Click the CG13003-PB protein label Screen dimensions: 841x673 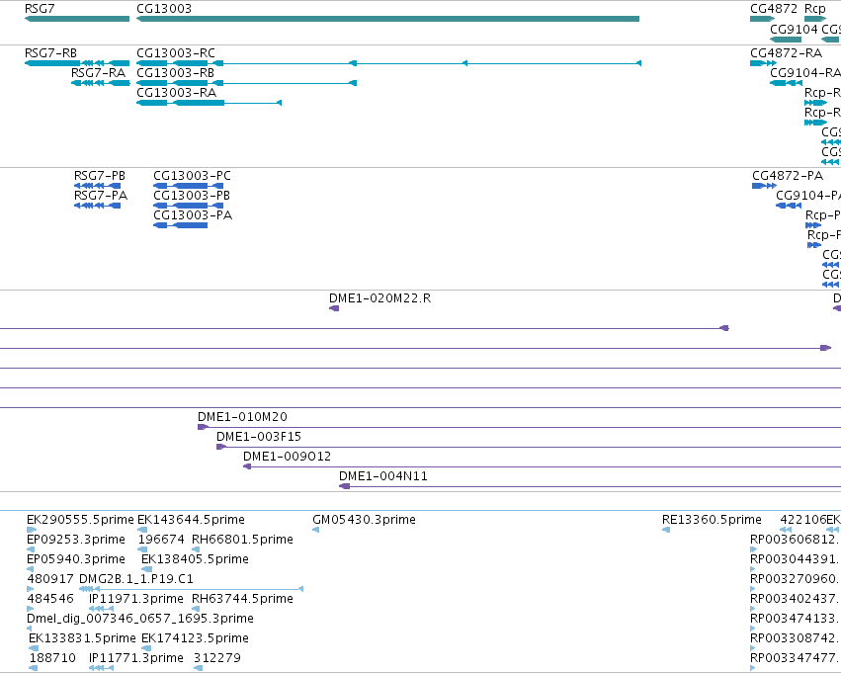coord(192,196)
